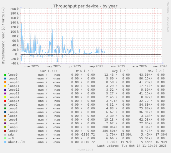Image resolution: width=171 pixels, height=153 pixels.
Task: Click the sda light gray swatch
Action: pyautogui.click(x=5, y=135)
